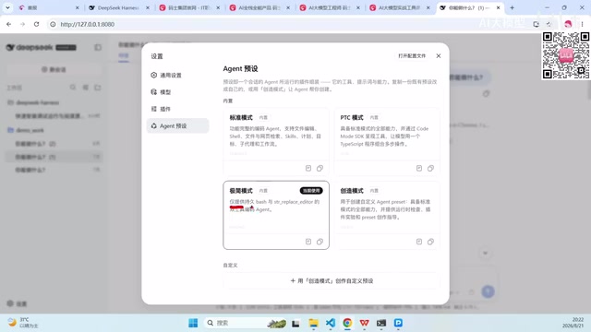
Task: Click the 打开配置文件 button
Action: pyautogui.click(x=412, y=55)
